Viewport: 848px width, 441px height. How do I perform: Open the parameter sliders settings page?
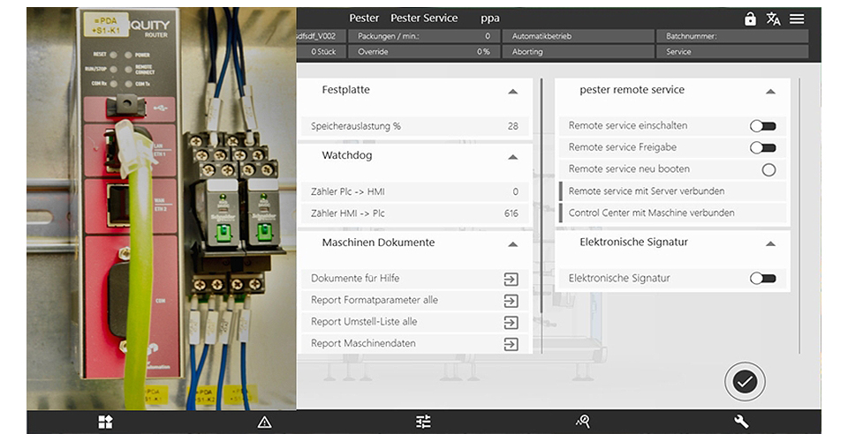[423, 422]
